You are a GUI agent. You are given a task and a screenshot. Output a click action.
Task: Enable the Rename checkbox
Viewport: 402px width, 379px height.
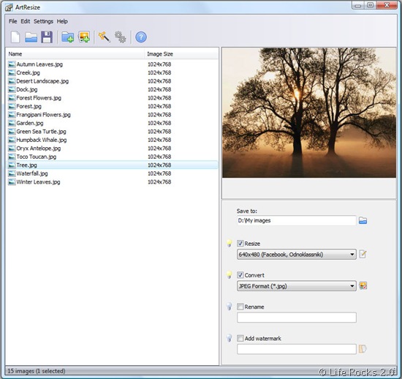point(240,307)
